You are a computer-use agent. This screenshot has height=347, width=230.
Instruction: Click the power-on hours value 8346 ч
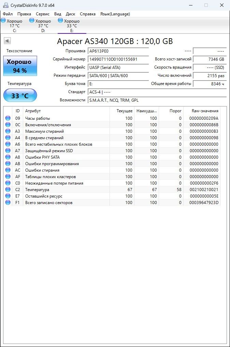coord(210,84)
